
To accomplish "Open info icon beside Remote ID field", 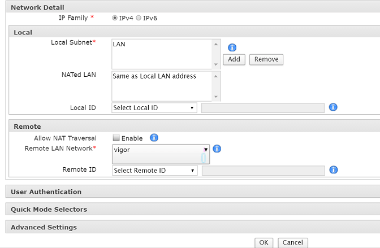I will (334, 170).
